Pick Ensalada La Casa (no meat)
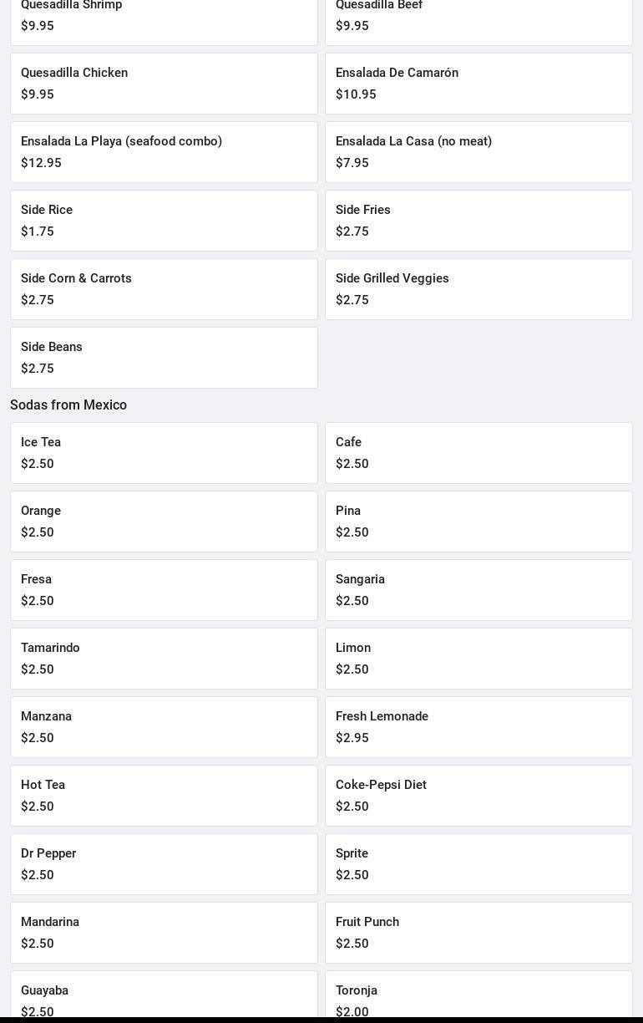643x1023 pixels. (x=478, y=152)
